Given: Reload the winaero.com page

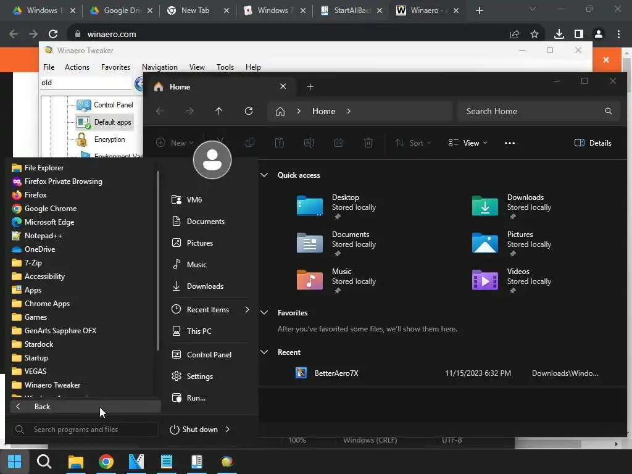Looking at the screenshot, I should point(53,35).
